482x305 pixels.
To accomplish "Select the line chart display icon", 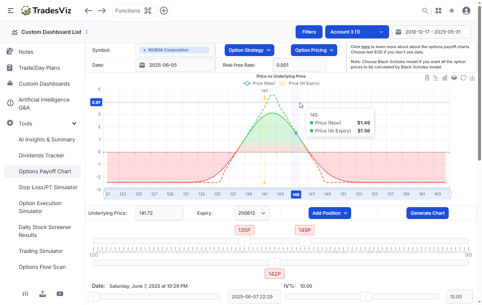I will point(436,77).
